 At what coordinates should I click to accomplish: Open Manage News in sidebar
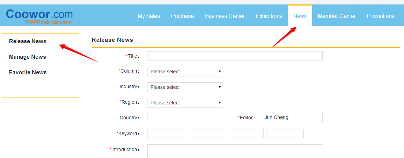27,57
